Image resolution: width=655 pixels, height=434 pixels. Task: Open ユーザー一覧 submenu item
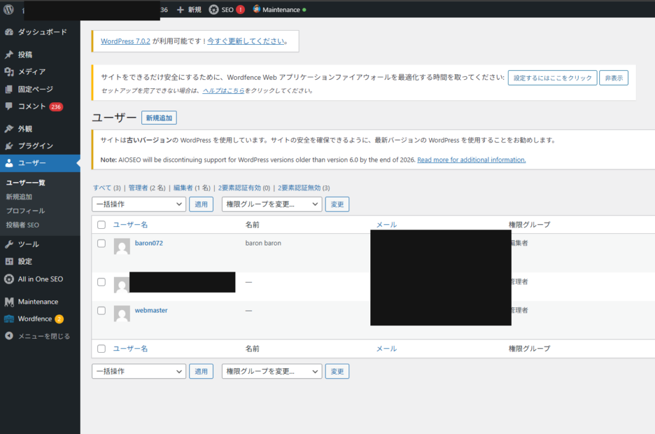click(26, 183)
